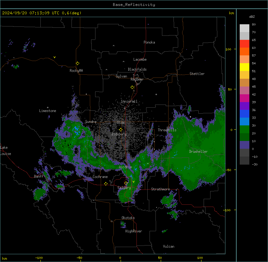Select the purple 36-39 dBZ legend swatch
The width and height of the screenshot is (268, 262).
point(244,106)
